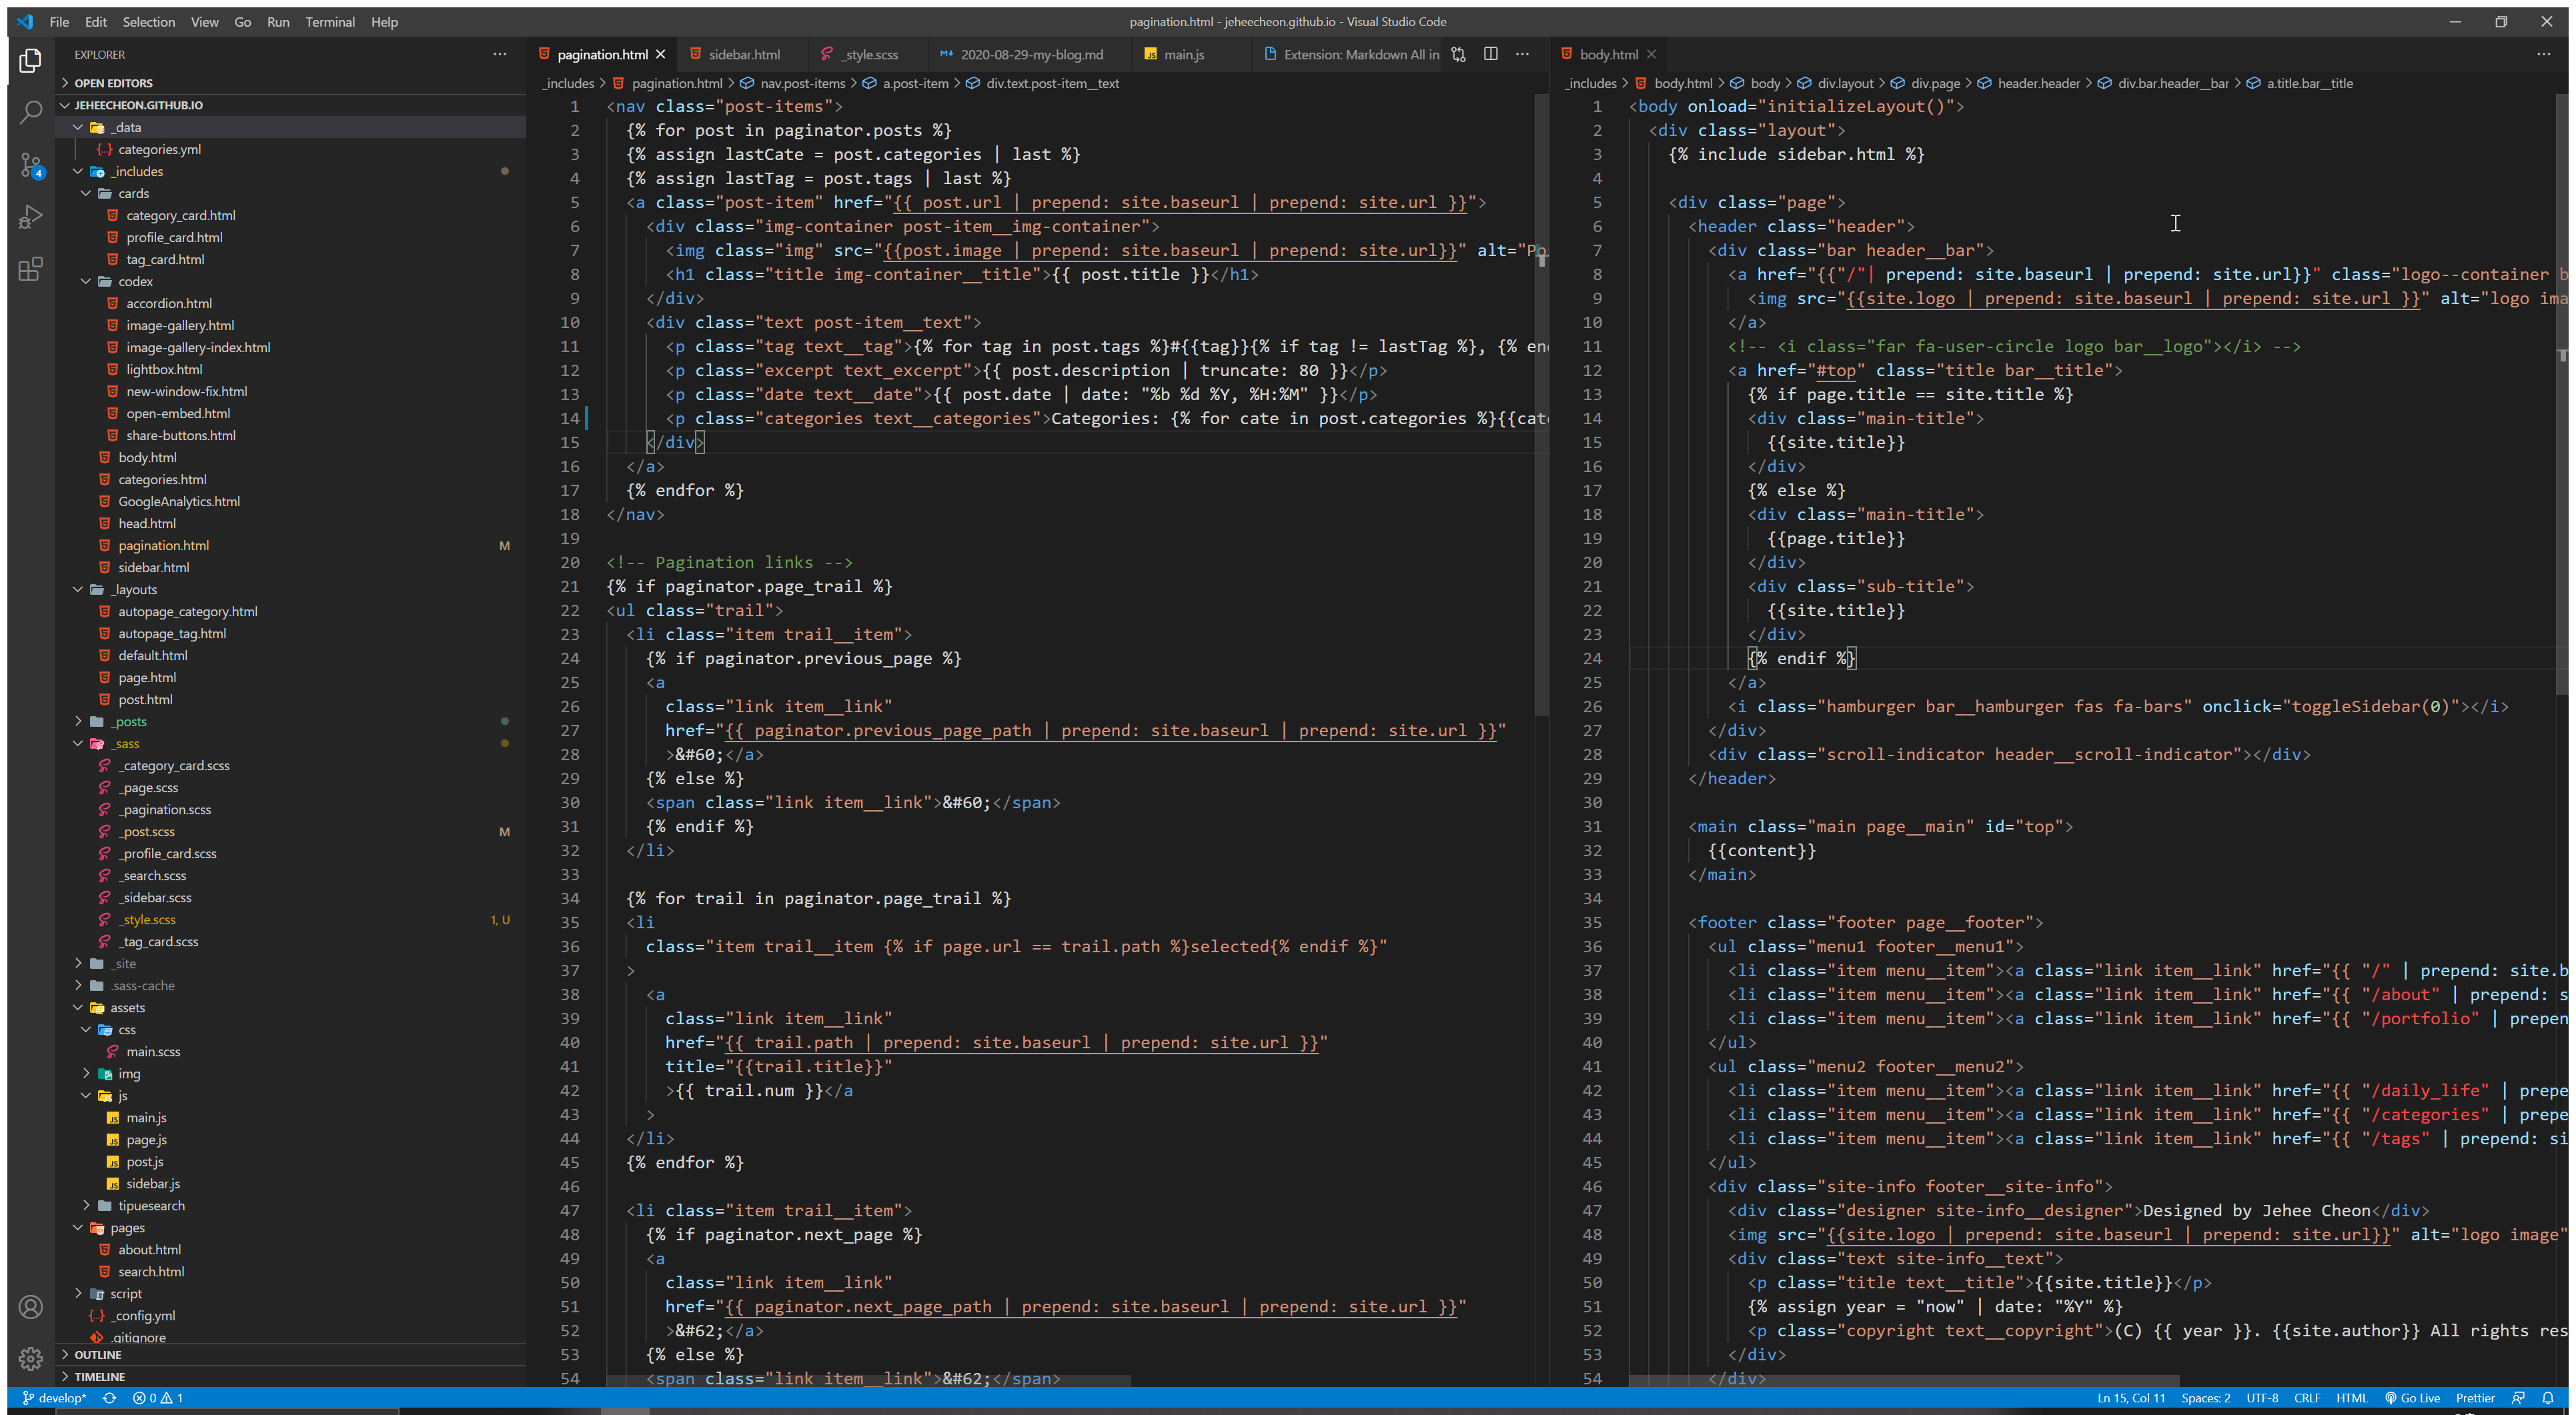Collapse the _includes folder
The height and width of the screenshot is (1415, 2576).
(78, 171)
